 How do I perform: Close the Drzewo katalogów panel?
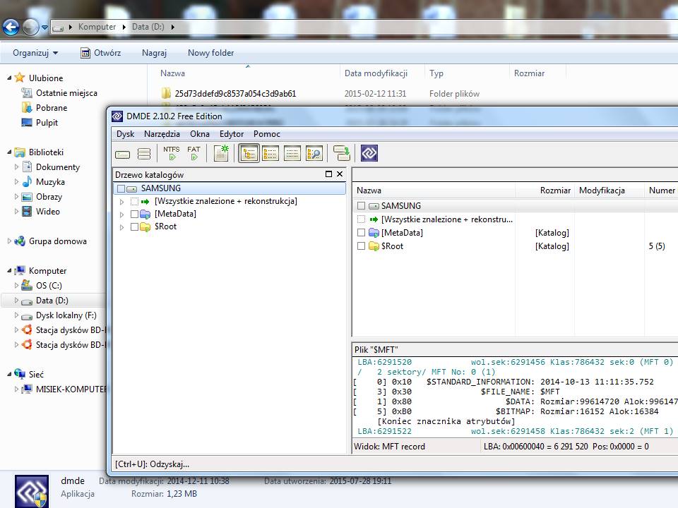340,174
